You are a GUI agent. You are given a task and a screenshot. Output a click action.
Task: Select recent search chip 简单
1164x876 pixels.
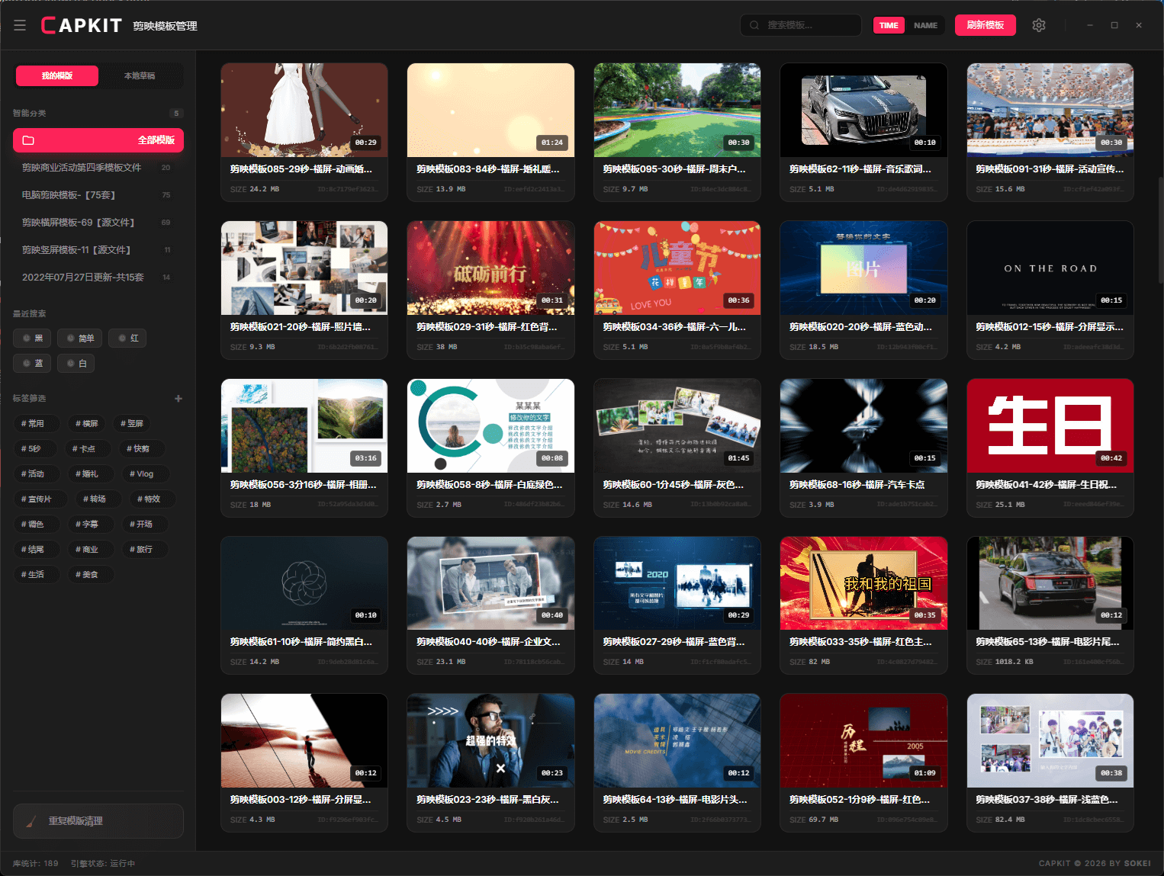[x=80, y=339]
